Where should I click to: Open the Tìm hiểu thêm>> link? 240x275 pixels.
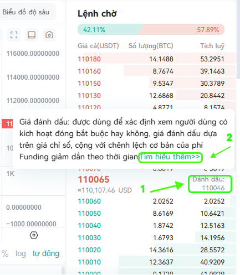pyautogui.click(x=170, y=157)
